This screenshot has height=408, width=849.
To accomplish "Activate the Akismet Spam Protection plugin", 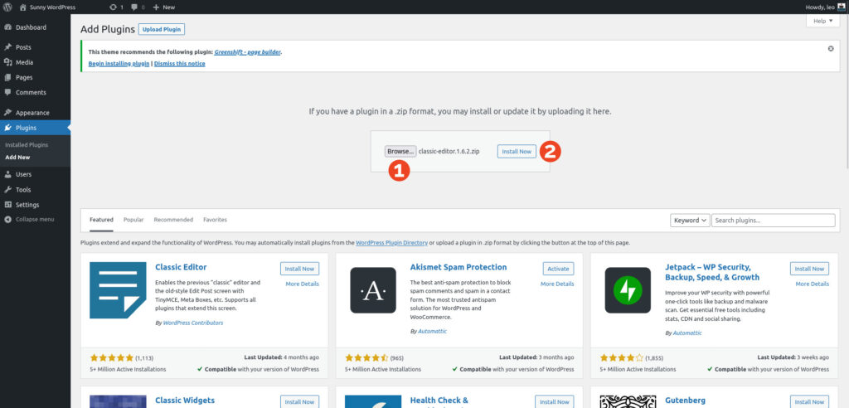I will click(558, 269).
